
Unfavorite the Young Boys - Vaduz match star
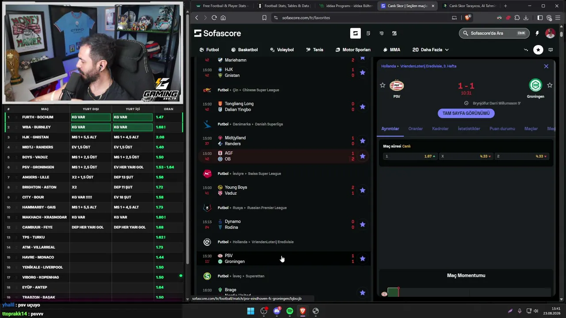(363, 190)
